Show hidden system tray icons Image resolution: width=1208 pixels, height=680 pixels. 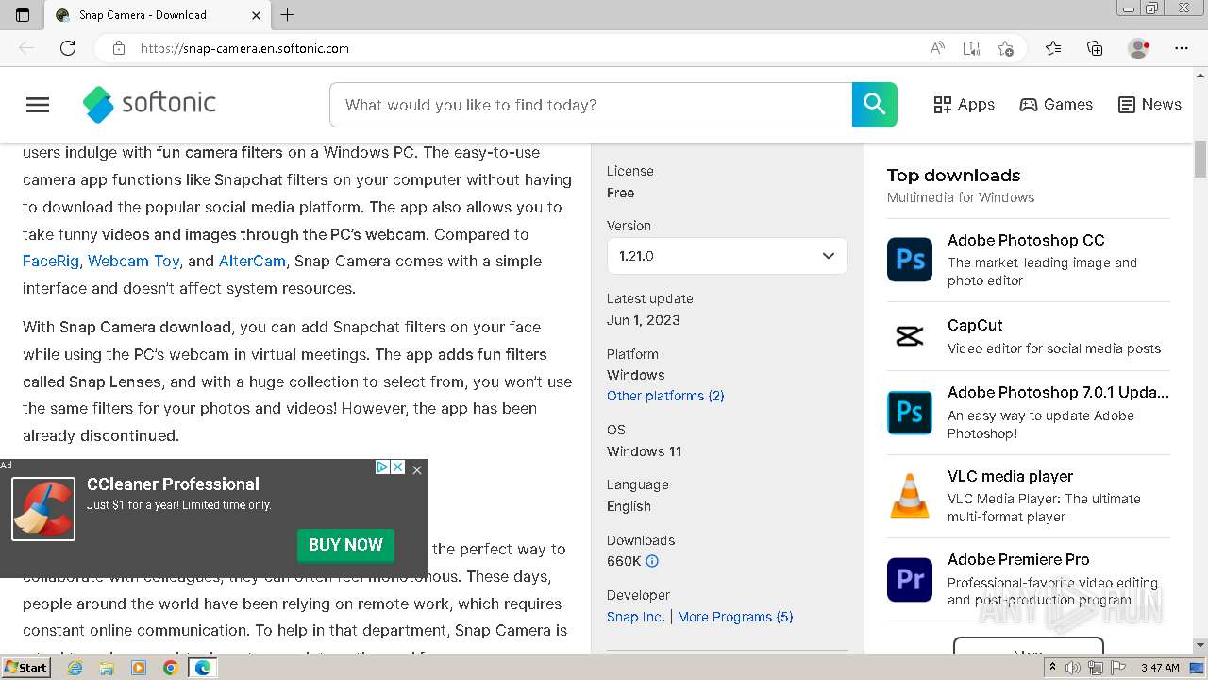[x=1052, y=668]
